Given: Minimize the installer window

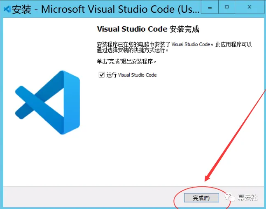Looking at the screenshot, I should tap(210, 7).
